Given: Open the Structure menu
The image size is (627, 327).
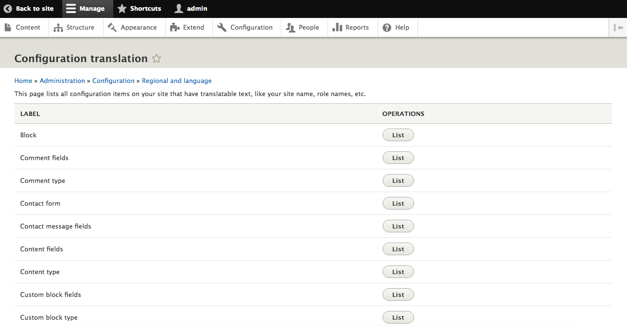Looking at the screenshot, I should [74, 28].
